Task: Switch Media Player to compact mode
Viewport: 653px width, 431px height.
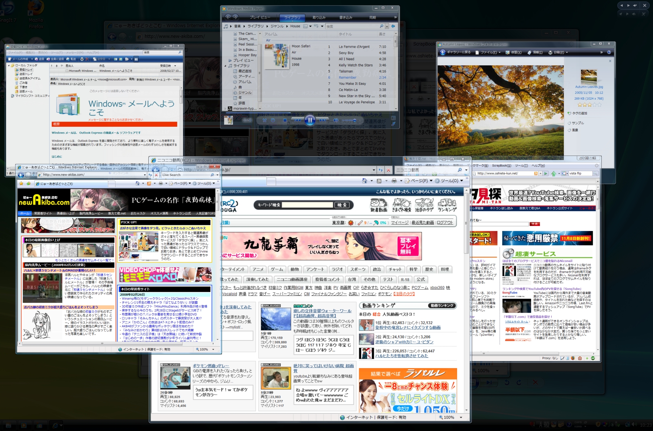Action: [393, 123]
